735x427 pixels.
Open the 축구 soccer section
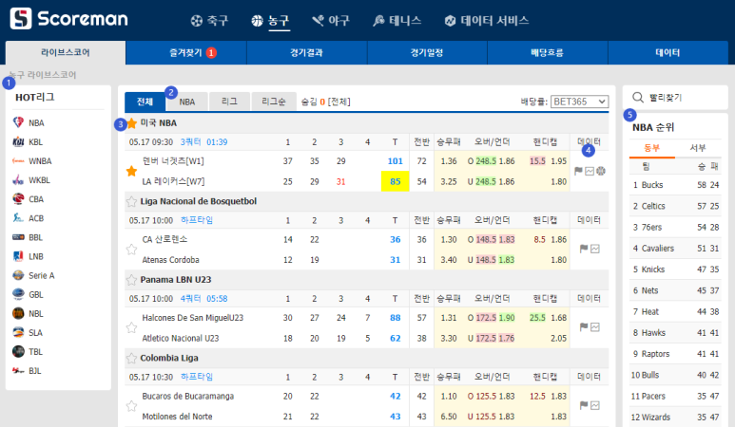pos(209,21)
